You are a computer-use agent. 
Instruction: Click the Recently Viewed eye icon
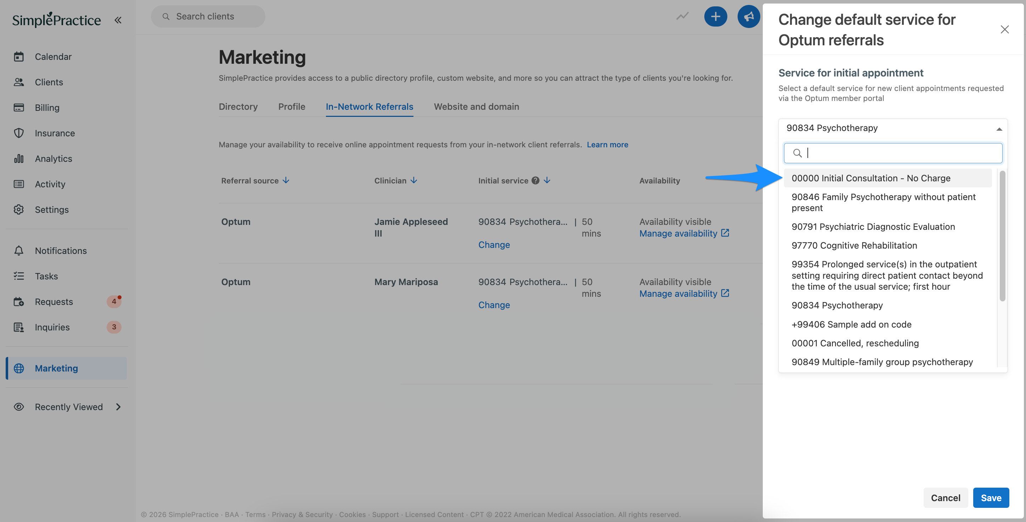pyautogui.click(x=19, y=407)
